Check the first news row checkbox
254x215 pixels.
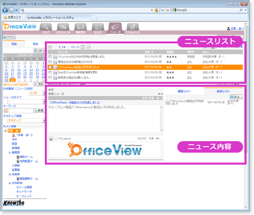coord(50,57)
